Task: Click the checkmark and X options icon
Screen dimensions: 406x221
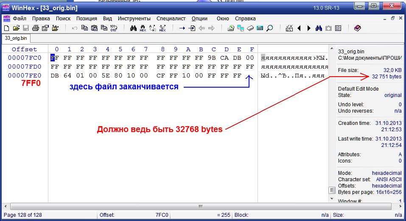Action: (289, 28)
